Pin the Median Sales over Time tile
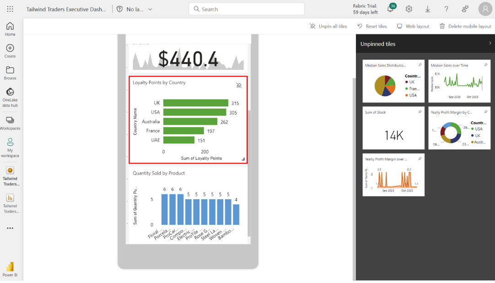Image resolution: width=495 pixels, height=283 pixels. point(486,65)
